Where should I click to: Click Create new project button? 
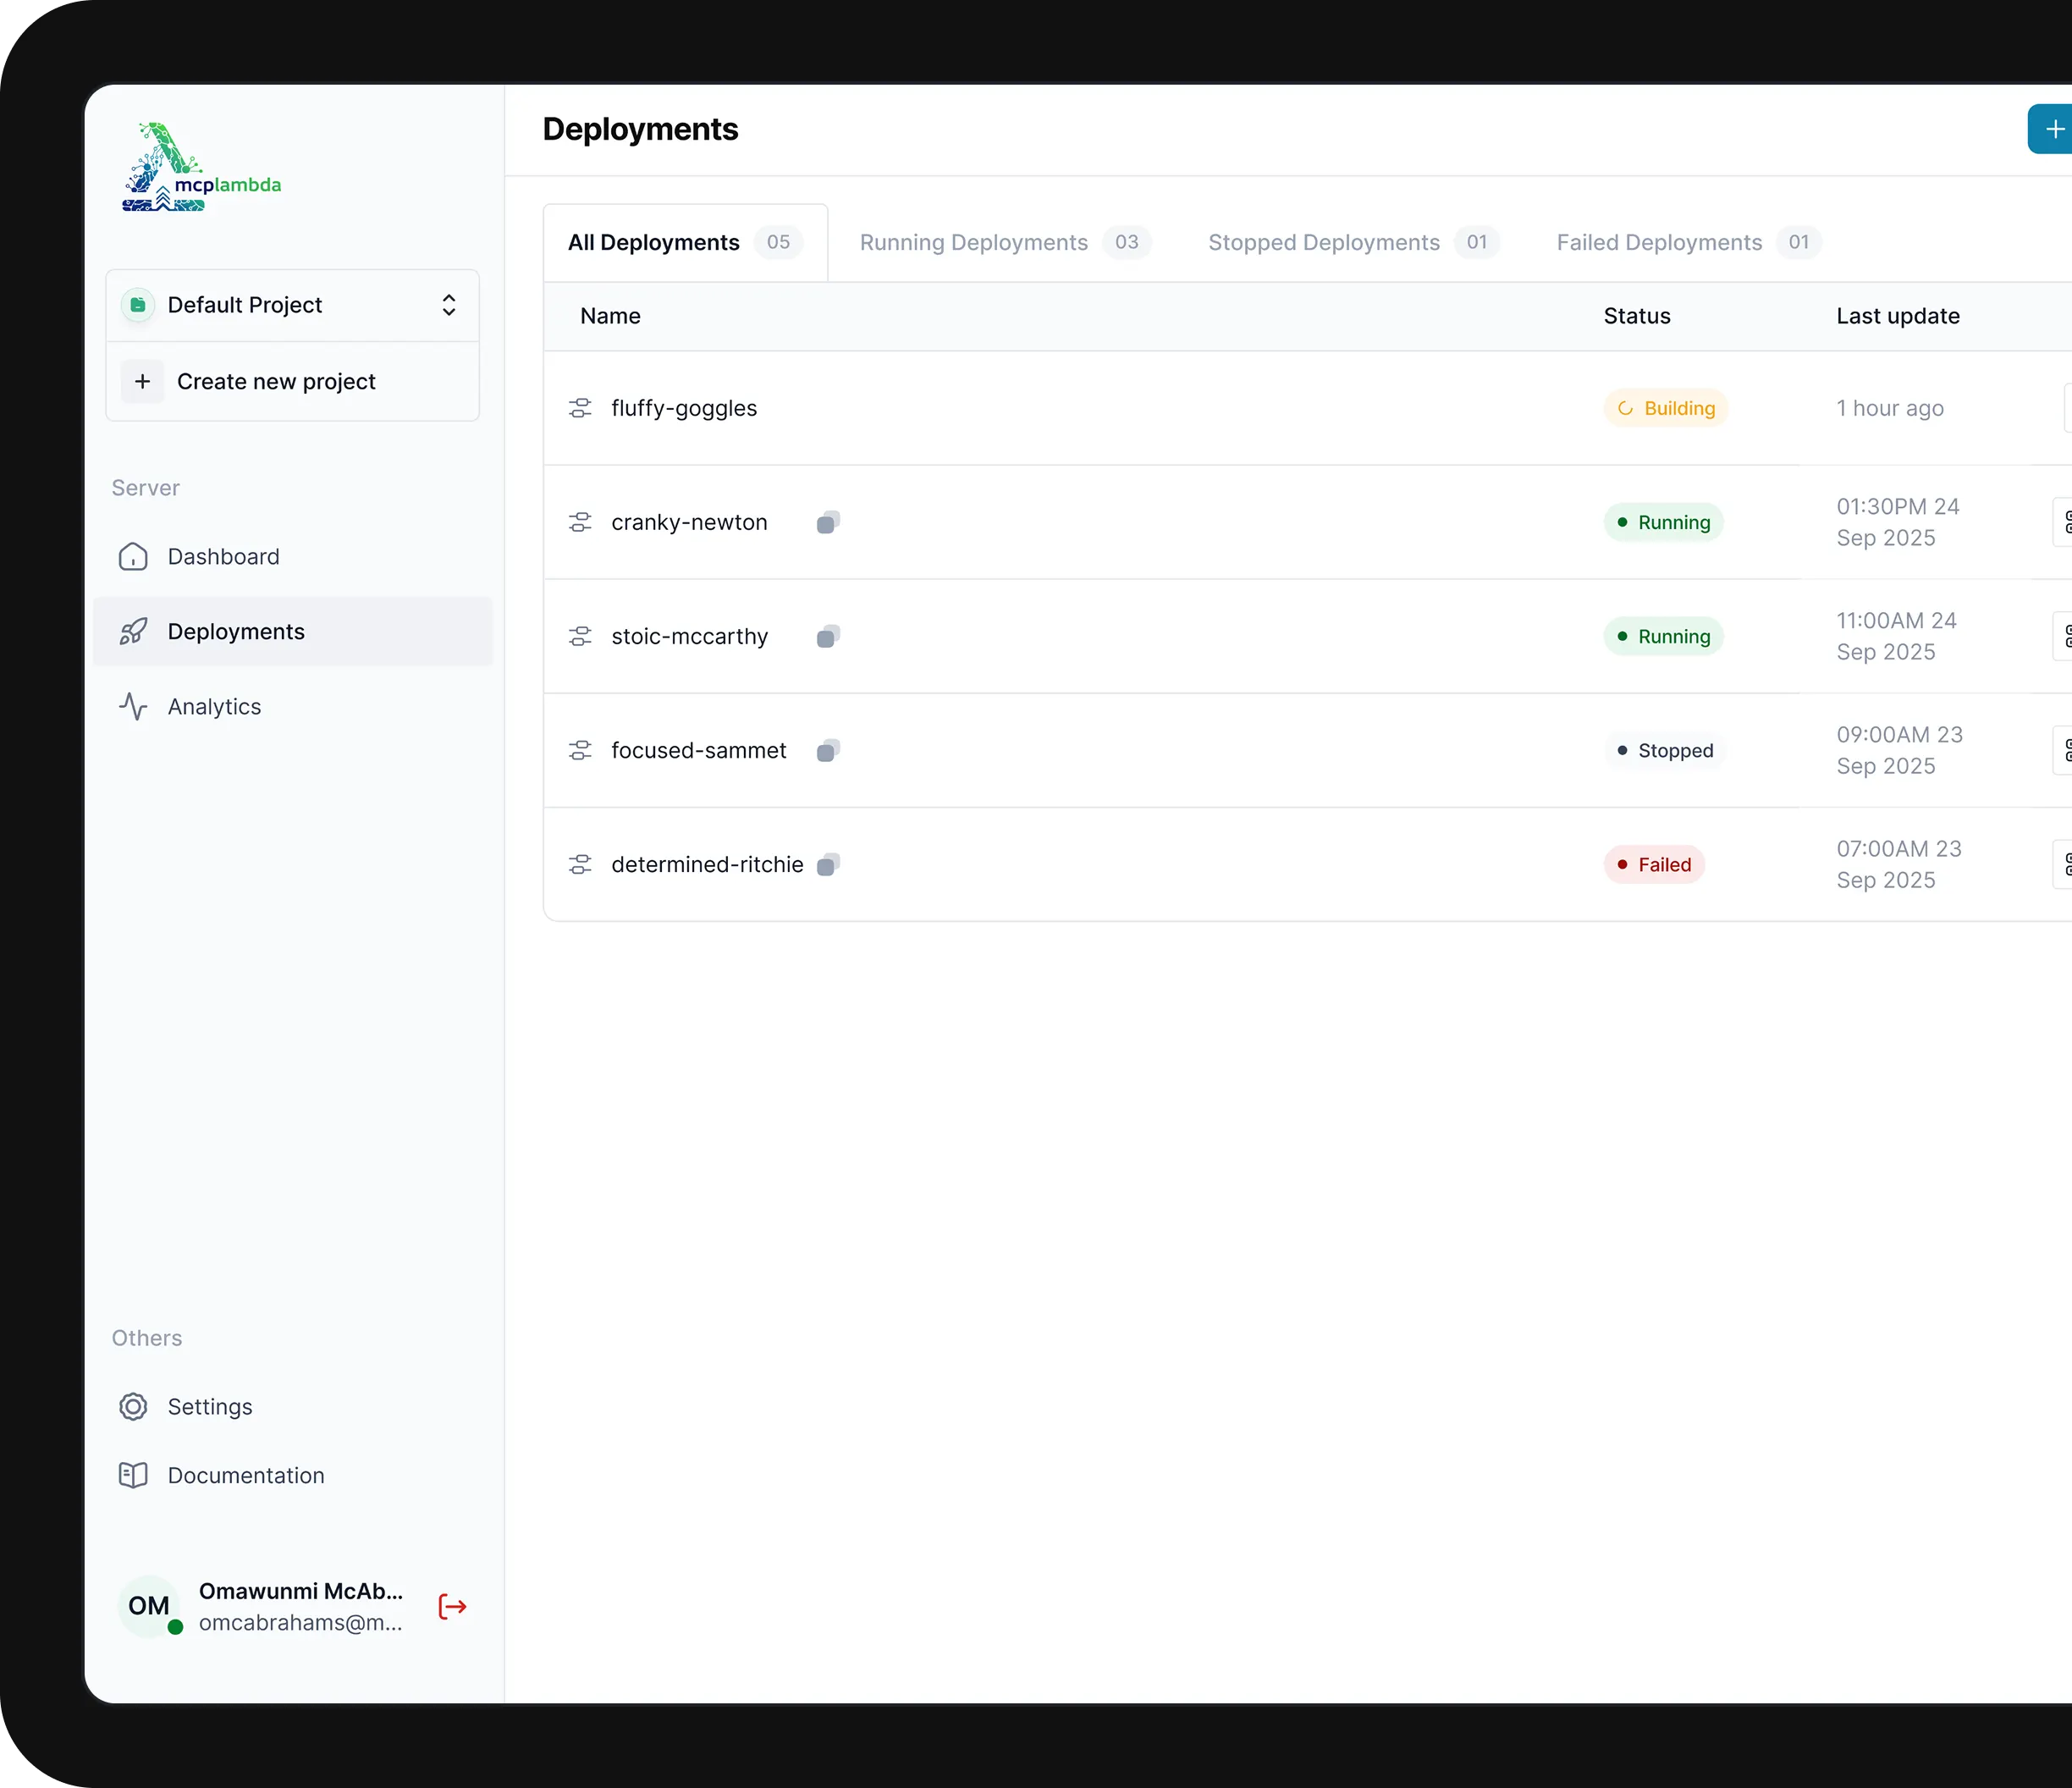tap(276, 381)
